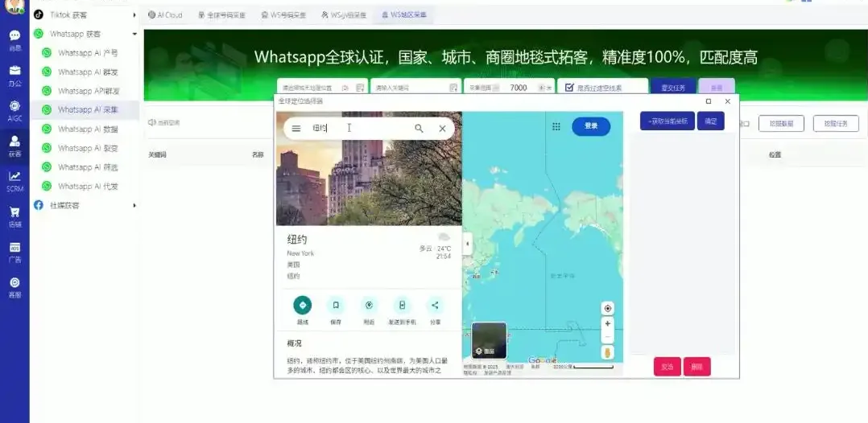
Task: Toggle the 是否过滤空线索 checkbox
Action: (569, 88)
